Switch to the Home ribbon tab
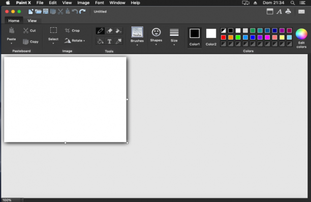Viewport: 311px width, 202px height. [x=14, y=21]
